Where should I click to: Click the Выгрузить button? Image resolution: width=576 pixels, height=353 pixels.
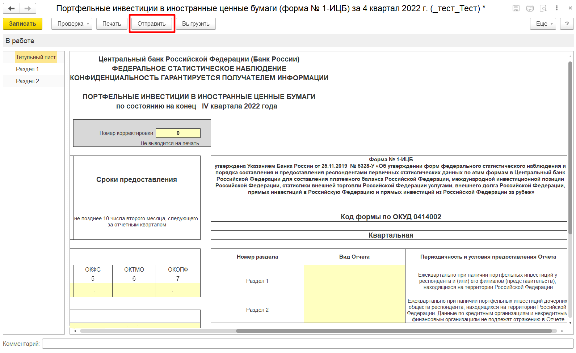tap(195, 24)
